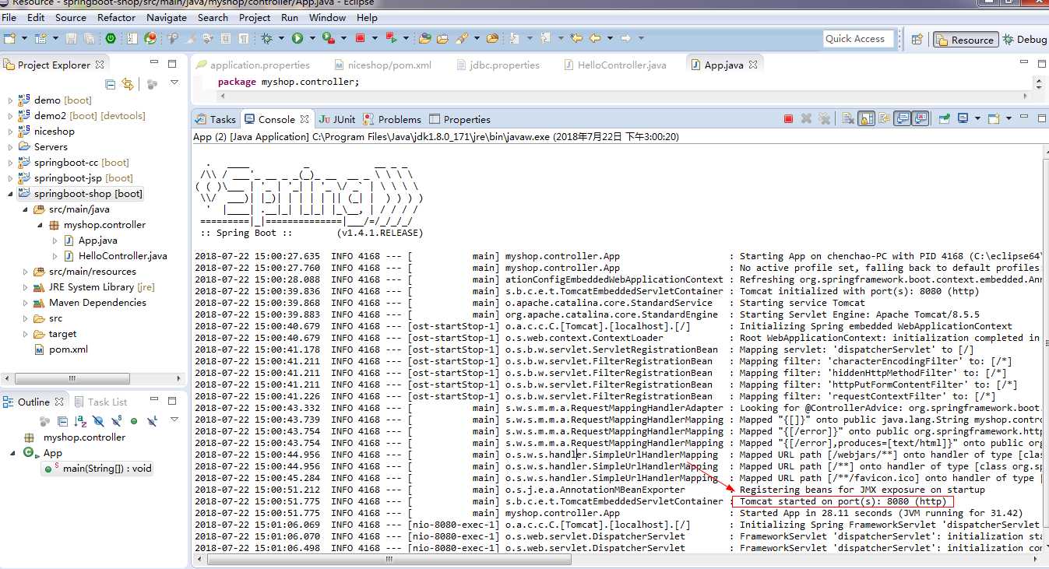Viewport: 1049px width, 569px height.
Task: Expand the demo [boot] project
Action: click(10, 100)
